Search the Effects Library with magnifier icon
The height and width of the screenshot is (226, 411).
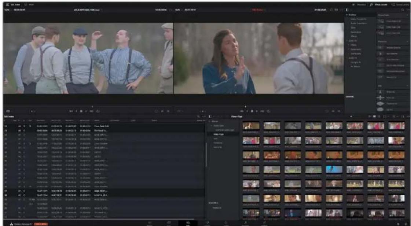coord(403,10)
